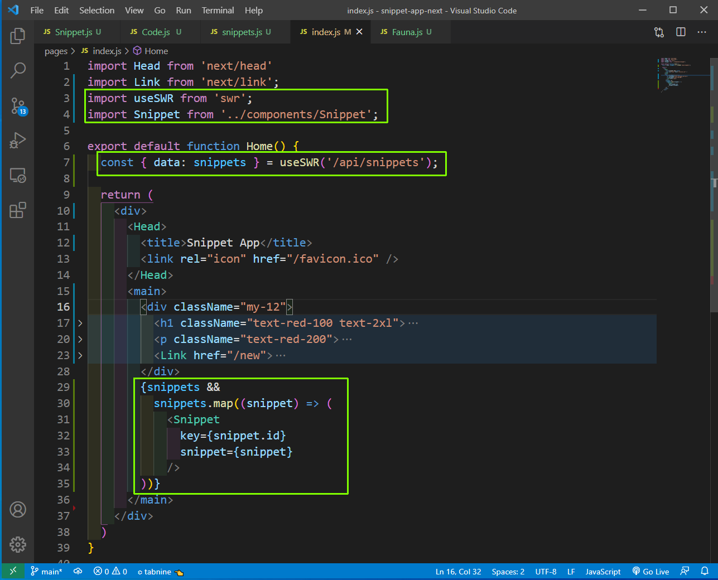Viewport: 718px width, 580px height.
Task: Expand the folded Link block on line 23
Action: (x=80, y=355)
